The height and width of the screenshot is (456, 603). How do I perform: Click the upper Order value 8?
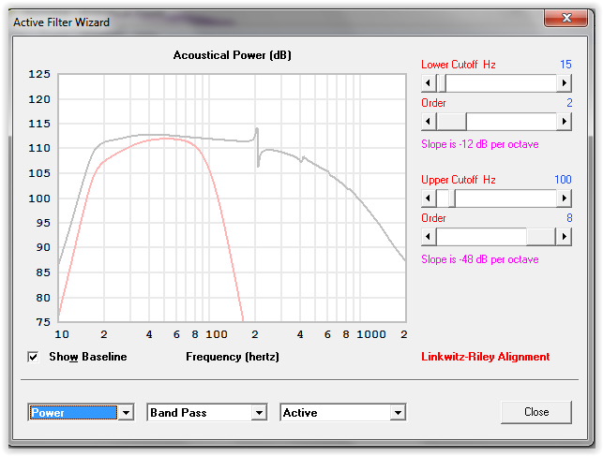click(x=569, y=218)
